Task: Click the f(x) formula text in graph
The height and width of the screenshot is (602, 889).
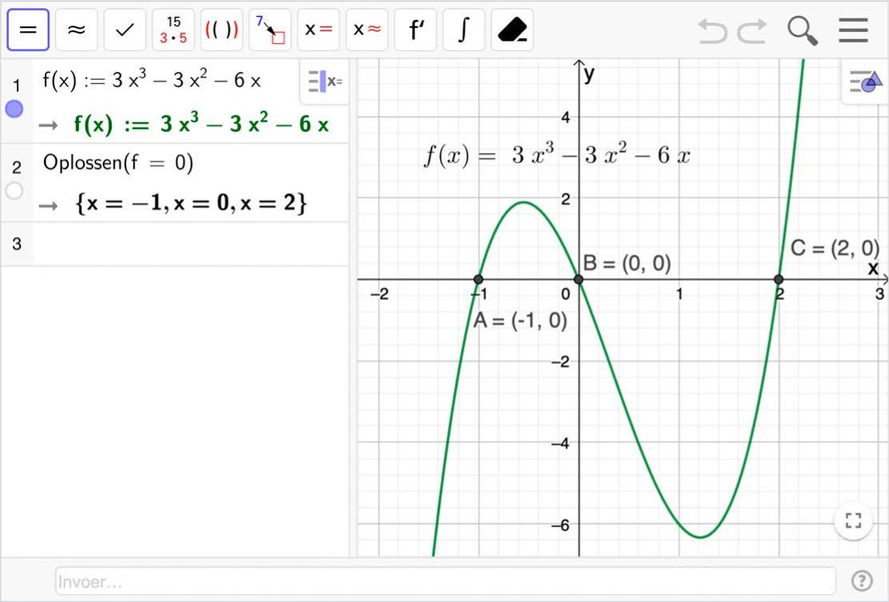Action: click(556, 155)
